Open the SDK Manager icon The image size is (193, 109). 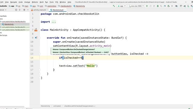pyautogui.click(x=192, y=6)
